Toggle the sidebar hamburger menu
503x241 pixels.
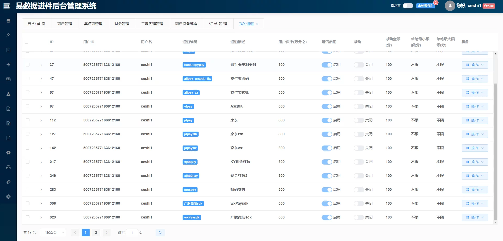(x=7, y=6)
